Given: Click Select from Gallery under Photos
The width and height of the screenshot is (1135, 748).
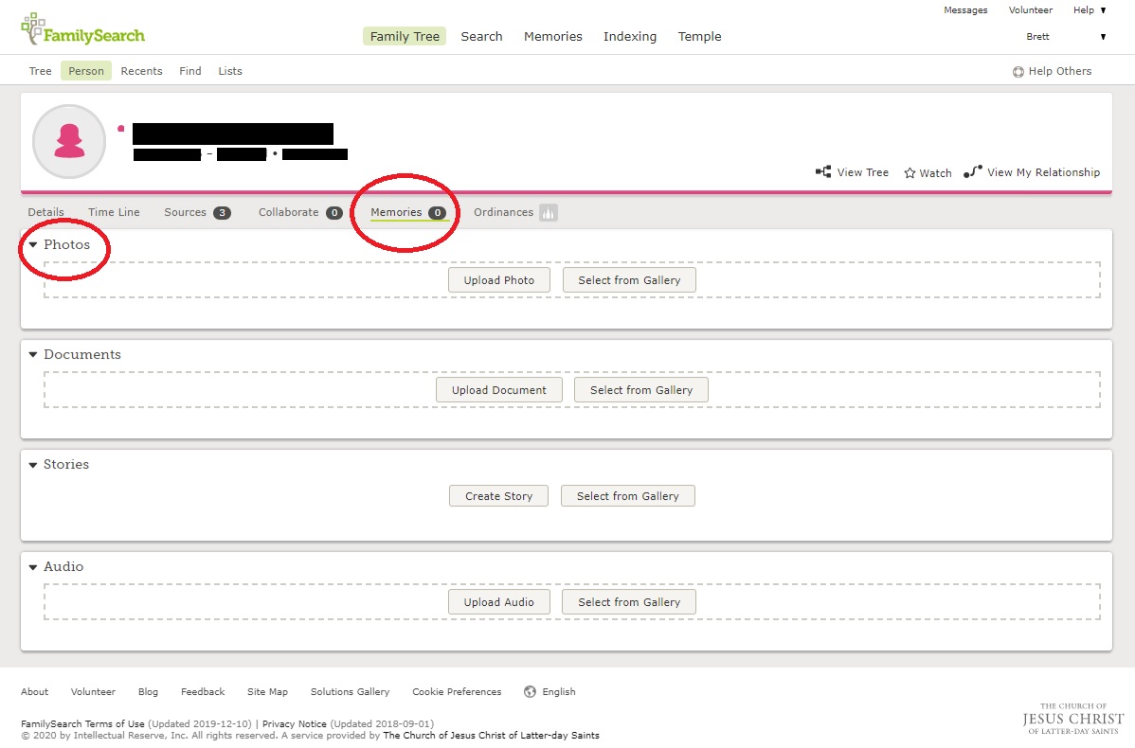Looking at the screenshot, I should click(x=629, y=280).
